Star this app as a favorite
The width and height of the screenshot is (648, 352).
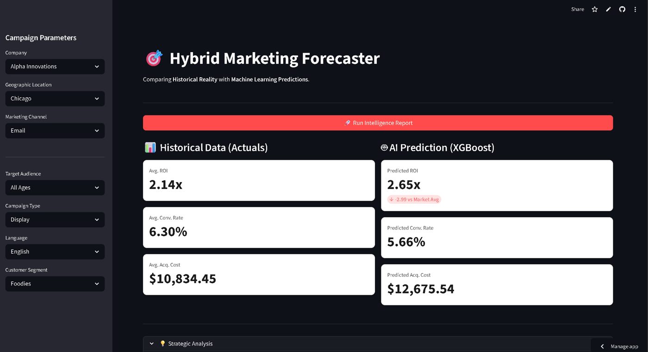(595, 9)
